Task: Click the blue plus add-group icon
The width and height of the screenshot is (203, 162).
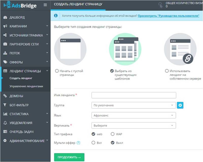Action: 180,105
